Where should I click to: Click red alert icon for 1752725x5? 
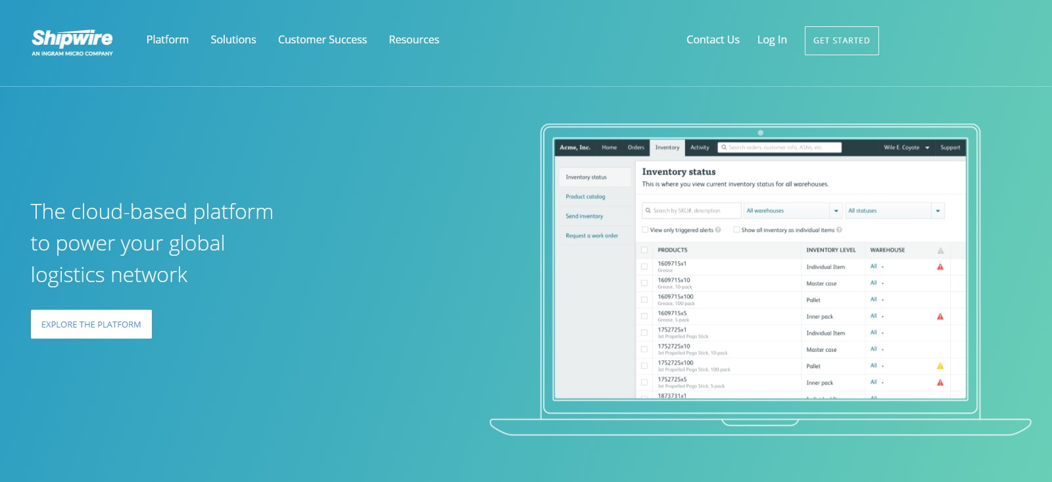(940, 382)
